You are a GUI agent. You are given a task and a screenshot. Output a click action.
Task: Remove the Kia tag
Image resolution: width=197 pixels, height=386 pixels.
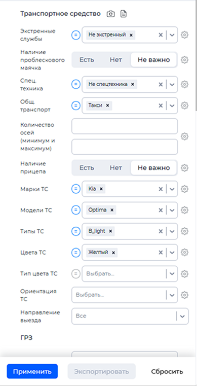coord(101,189)
